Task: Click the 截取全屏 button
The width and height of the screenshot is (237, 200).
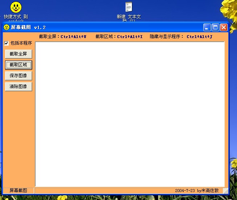Action: (x=18, y=54)
